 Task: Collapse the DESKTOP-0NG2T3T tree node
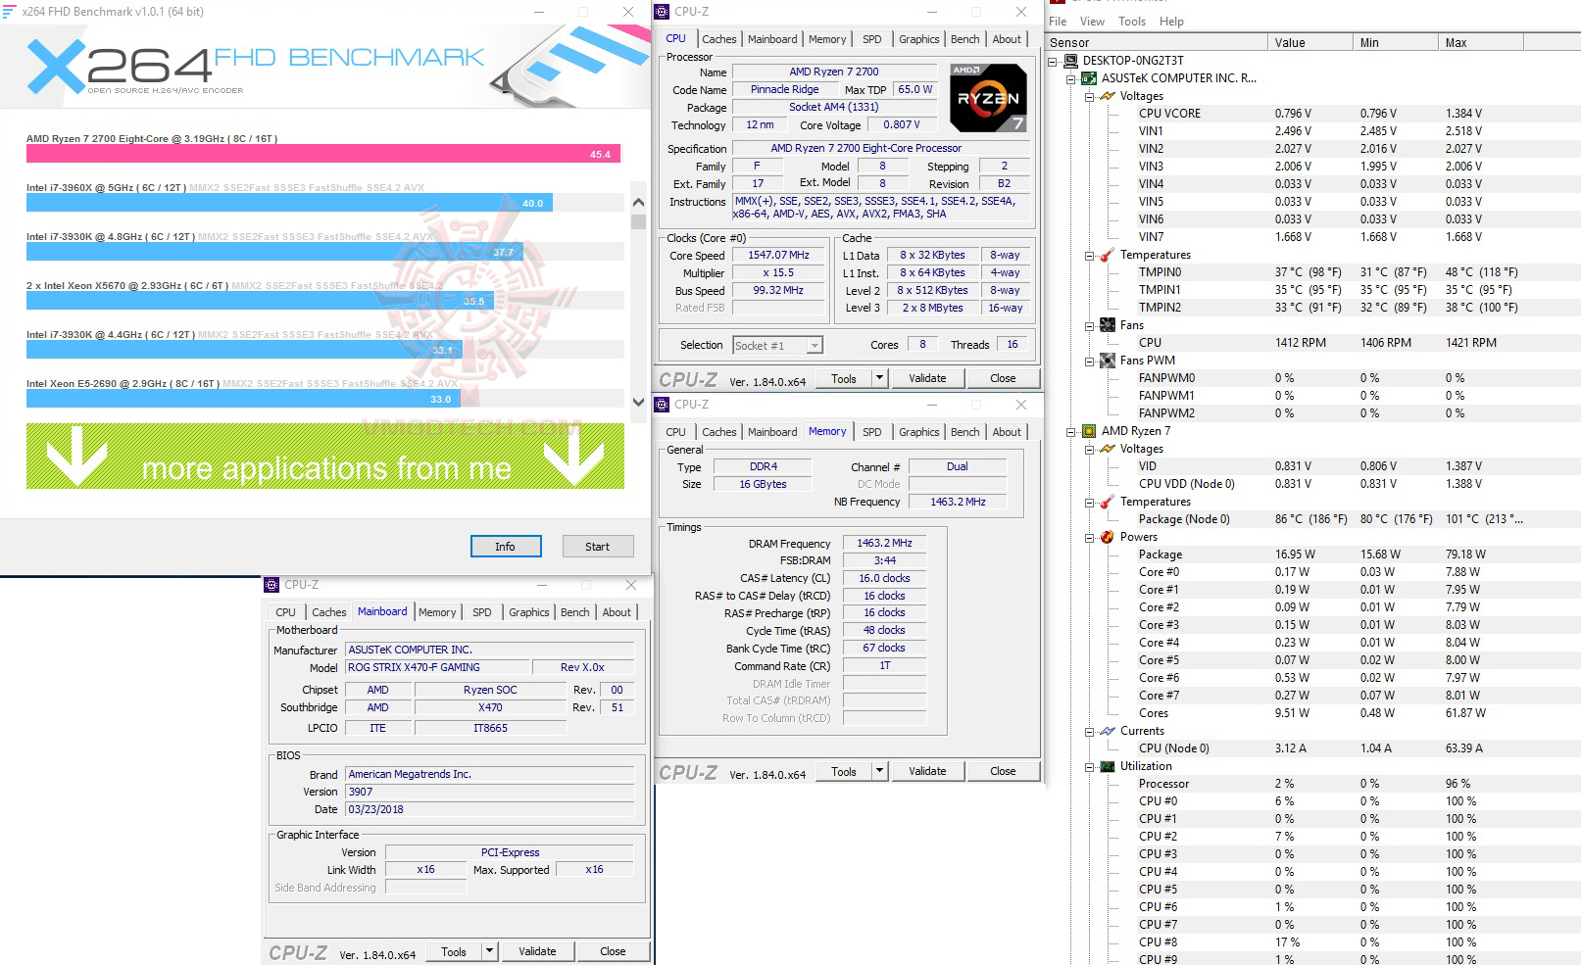tap(1053, 61)
